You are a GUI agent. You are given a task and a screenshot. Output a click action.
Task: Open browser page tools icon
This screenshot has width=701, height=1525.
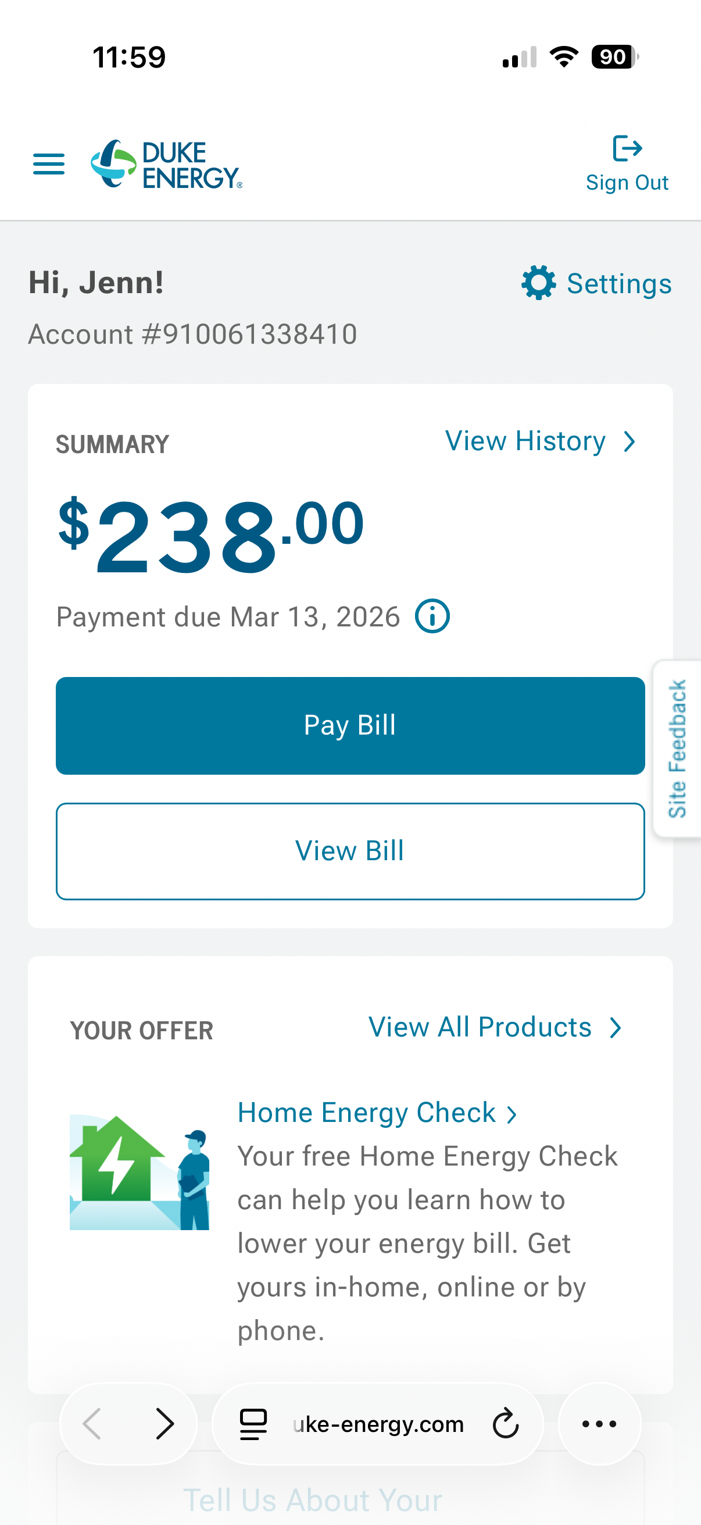(253, 1423)
